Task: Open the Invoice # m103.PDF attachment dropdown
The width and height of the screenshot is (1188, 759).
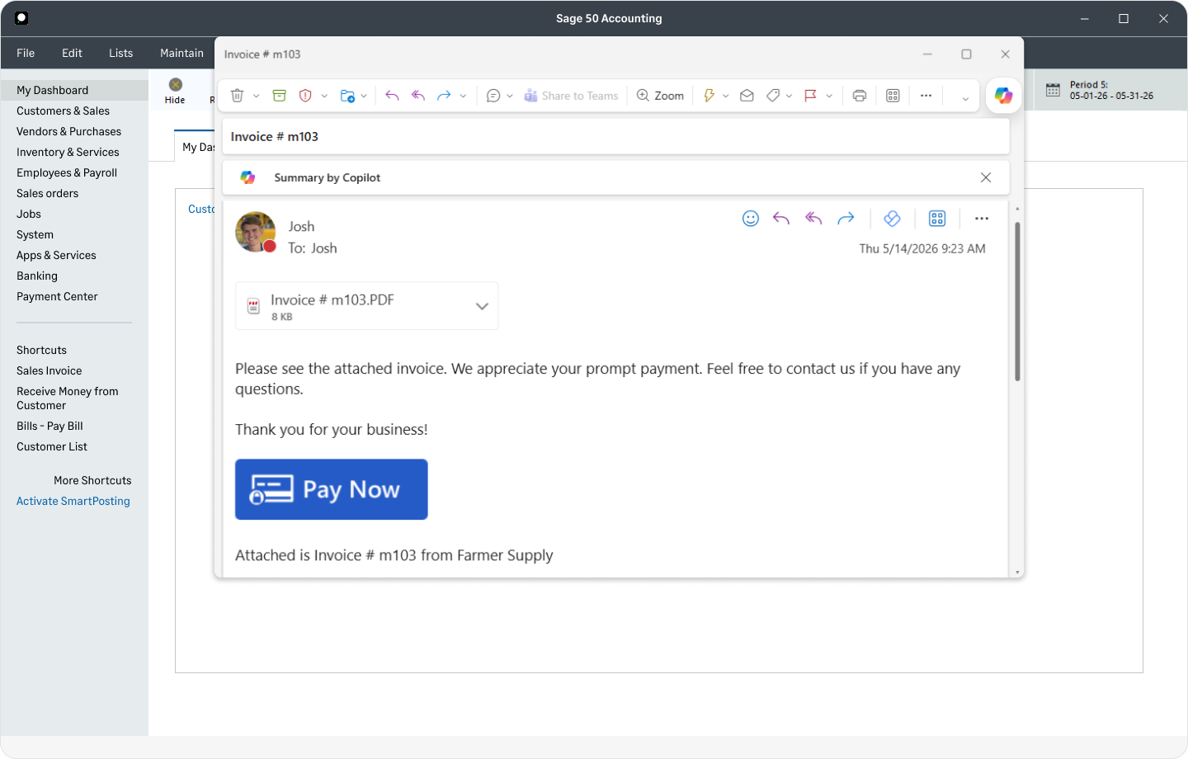Action: (483, 306)
